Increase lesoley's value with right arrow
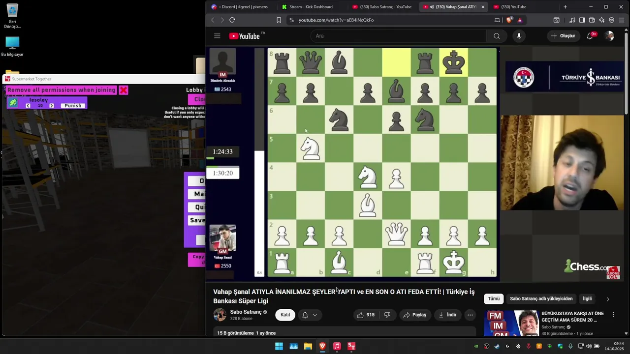 [x=51, y=106]
